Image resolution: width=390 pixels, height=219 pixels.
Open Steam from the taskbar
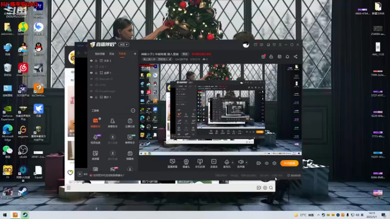(x=25, y=215)
